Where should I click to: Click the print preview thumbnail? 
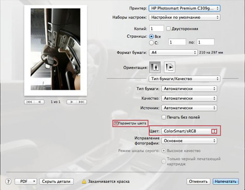tap(56, 50)
